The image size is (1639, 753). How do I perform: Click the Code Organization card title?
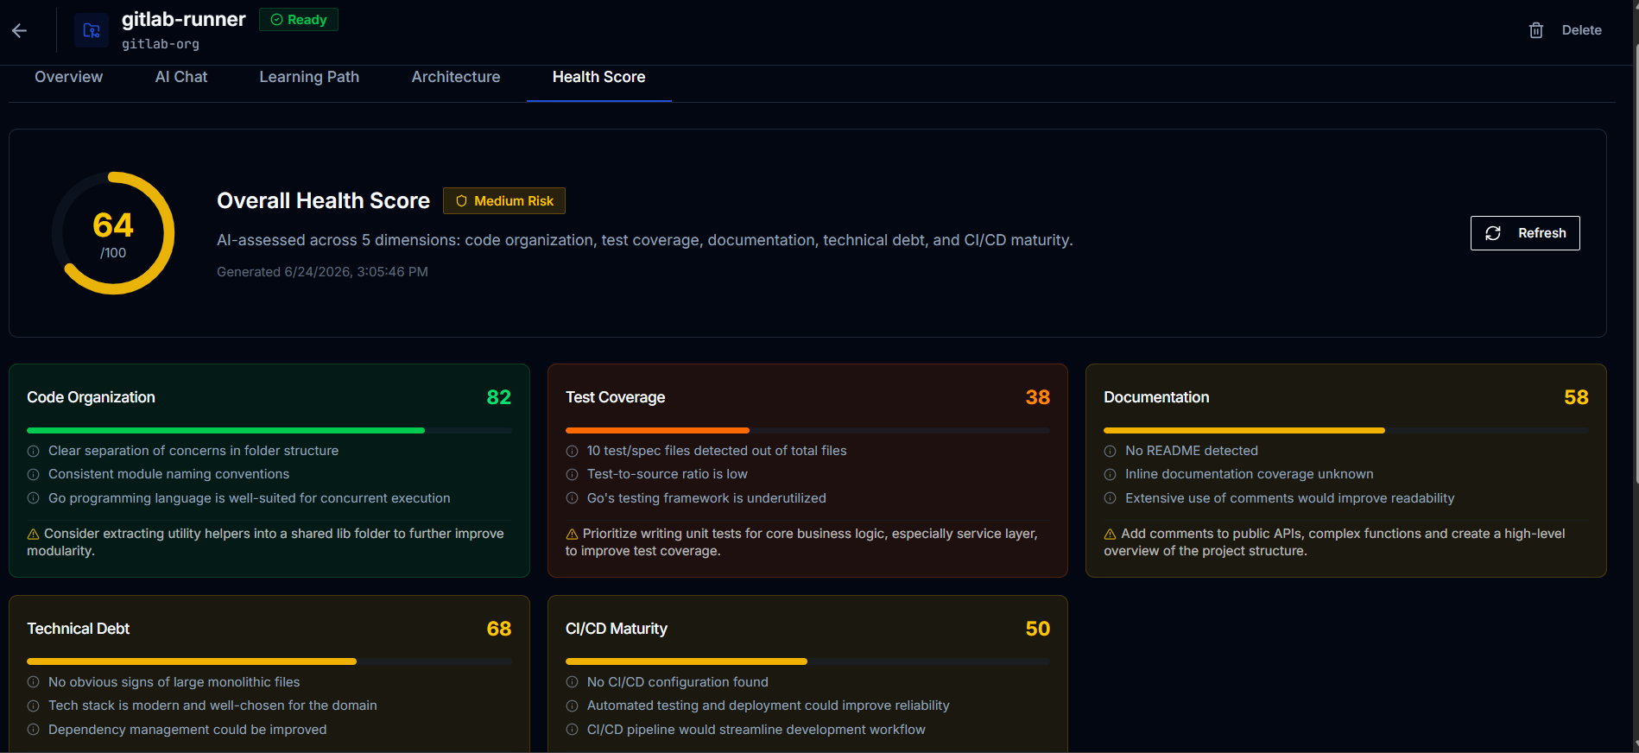[x=91, y=397]
